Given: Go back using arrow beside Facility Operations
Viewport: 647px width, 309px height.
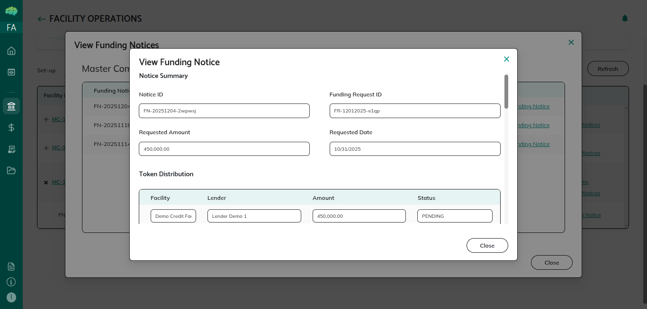Looking at the screenshot, I should point(42,19).
